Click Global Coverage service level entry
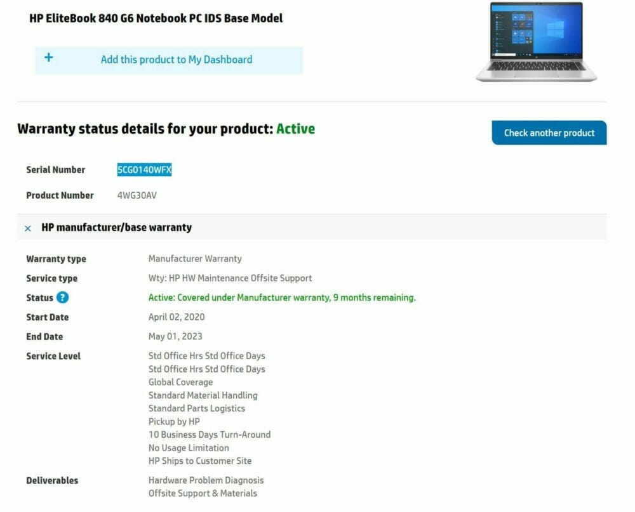Screen dimensions: 635x512 point(180,382)
